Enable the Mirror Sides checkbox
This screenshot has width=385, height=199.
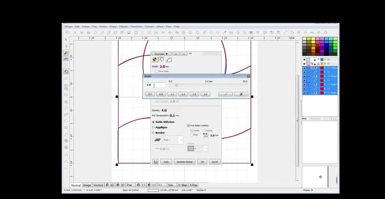pyautogui.click(x=157, y=71)
